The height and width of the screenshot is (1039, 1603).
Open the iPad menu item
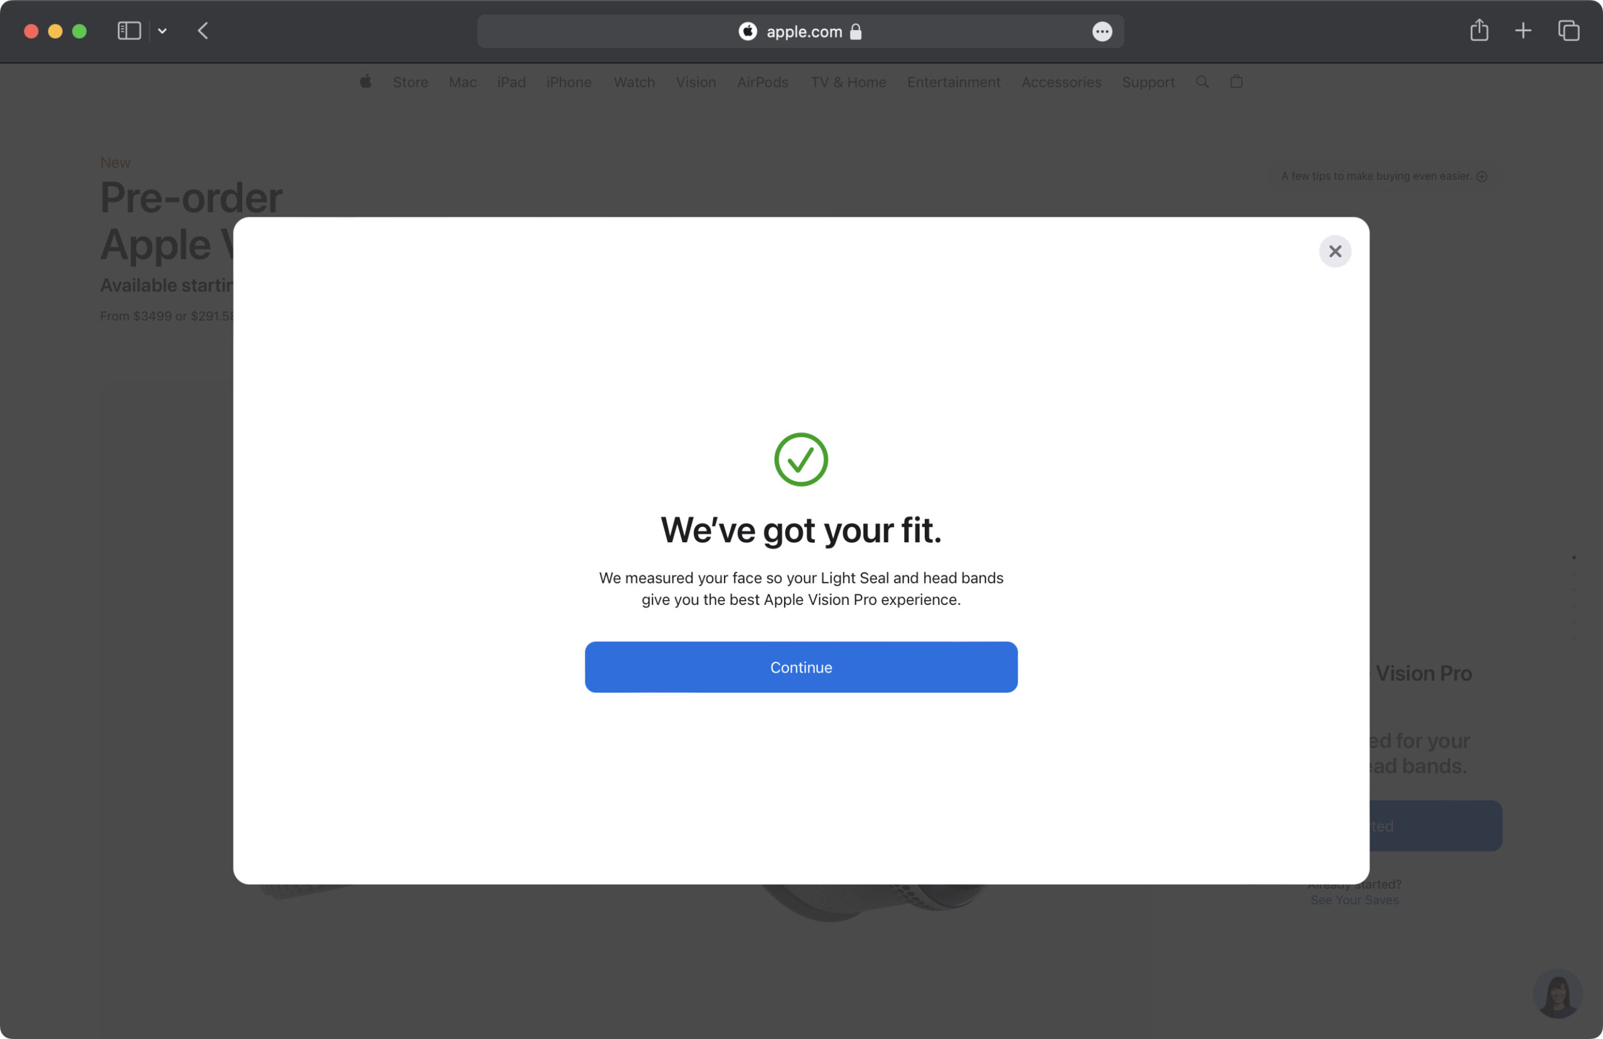(x=511, y=82)
